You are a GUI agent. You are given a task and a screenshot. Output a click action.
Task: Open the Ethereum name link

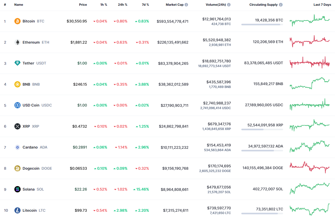31,42
